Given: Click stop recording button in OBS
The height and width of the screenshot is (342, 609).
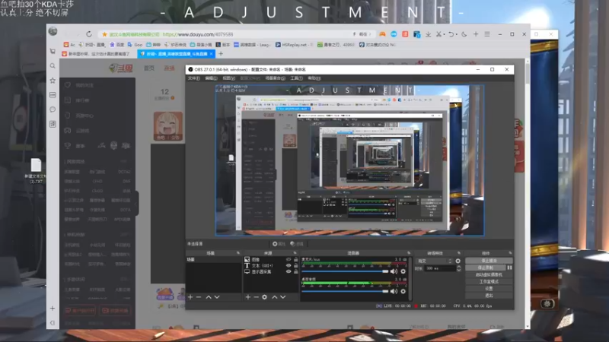Looking at the screenshot, I should [x=486, y=268].
